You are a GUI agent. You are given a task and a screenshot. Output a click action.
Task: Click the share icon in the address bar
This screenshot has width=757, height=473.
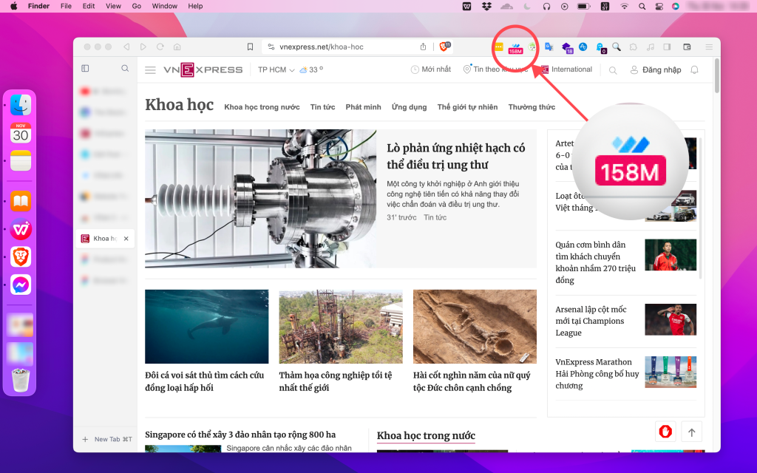423,47
